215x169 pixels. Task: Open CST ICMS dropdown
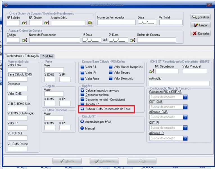point(185,107)
